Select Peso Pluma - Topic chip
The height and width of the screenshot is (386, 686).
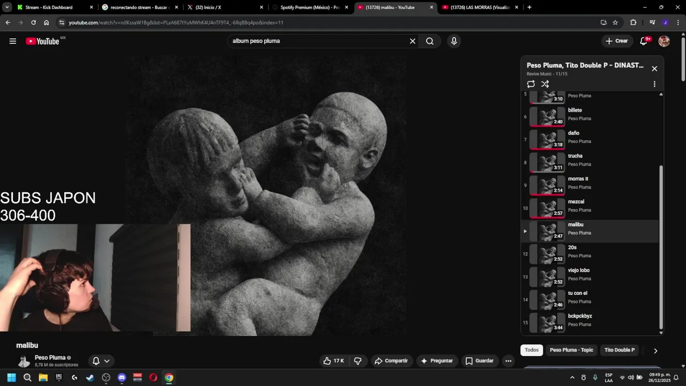pyautogui.click(x=571, y=350)
